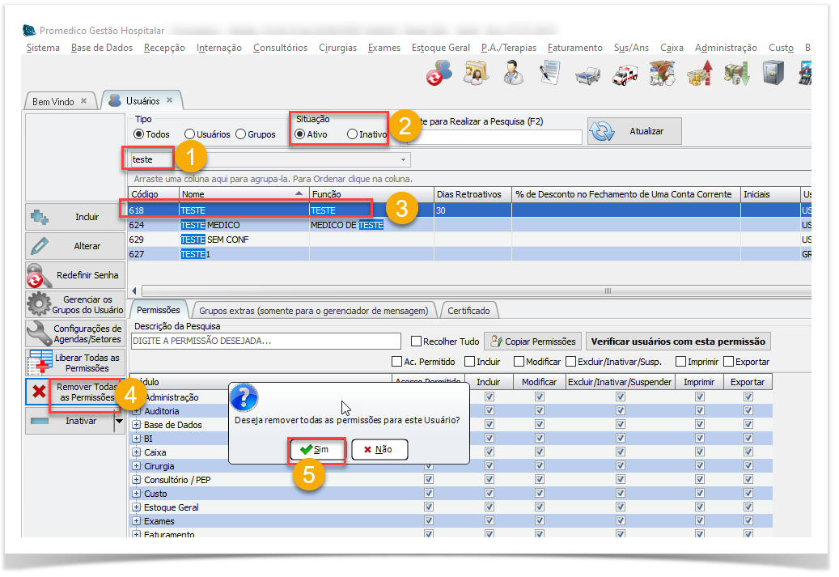Image resolution: width=839 pixels, height=577 pixels.
Task: Click the permission search description field
Action: (x=265, y=342)
